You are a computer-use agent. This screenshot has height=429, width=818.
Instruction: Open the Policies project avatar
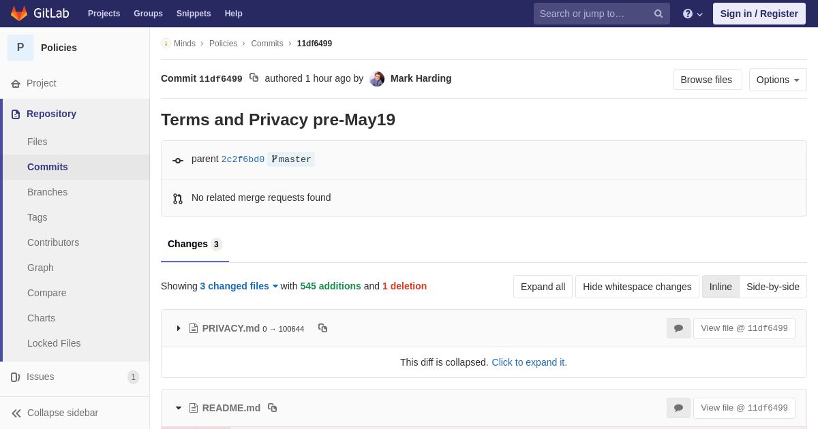(20, 48)
